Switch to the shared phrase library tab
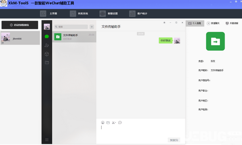The height and width of the screenshot is (145, 242). tap(232, 23)
